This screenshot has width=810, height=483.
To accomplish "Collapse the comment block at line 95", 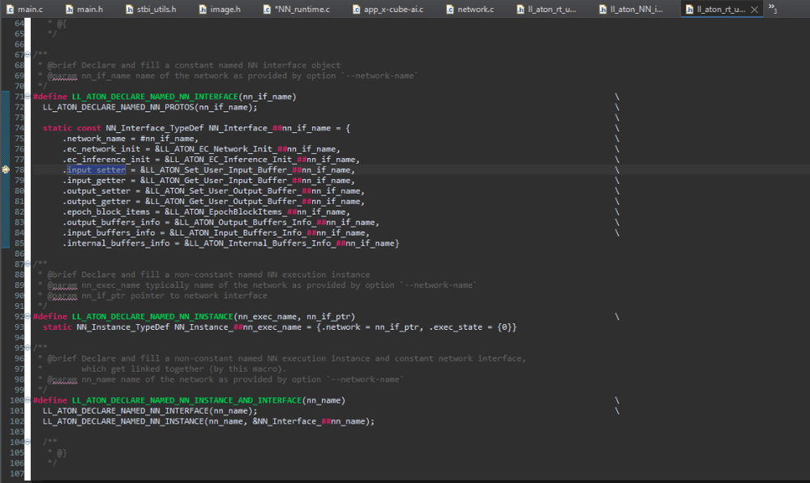I will 28,348.
